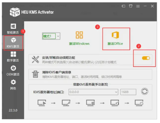Toggle the auto-renewal install switch
The image size is (160, 123).
[146, 58]
